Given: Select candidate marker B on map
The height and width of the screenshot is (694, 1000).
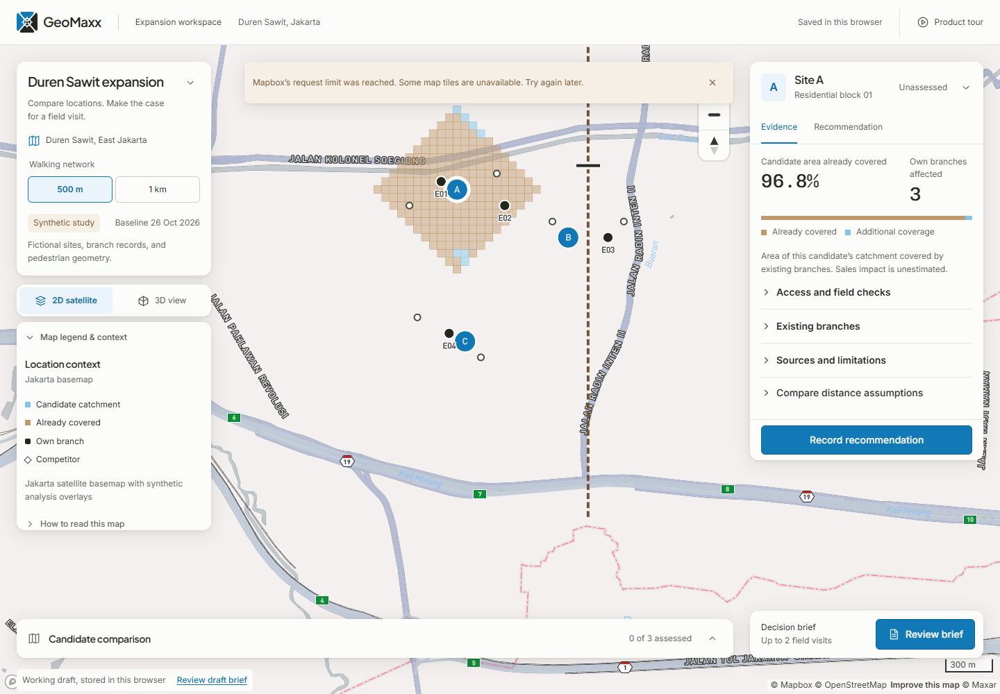Looking at the screenshot, I should (568, 237).
